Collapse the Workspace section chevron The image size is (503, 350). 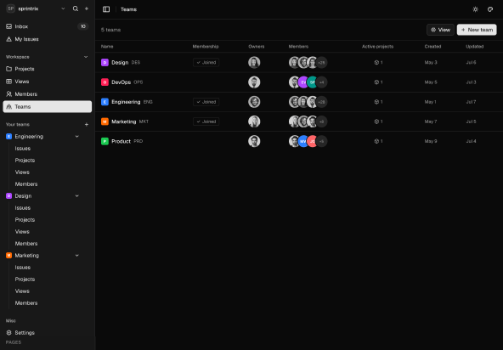click(x=86, y=57)
